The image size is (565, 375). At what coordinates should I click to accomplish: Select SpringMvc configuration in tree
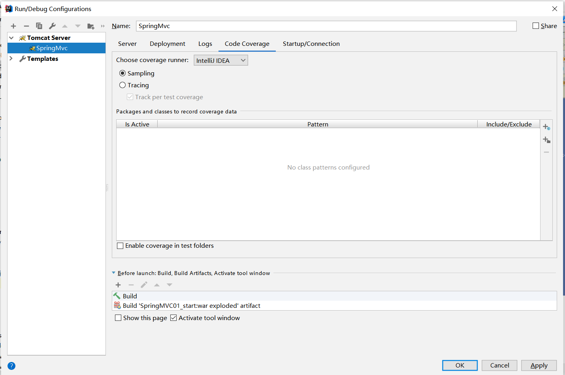coord(56,48)
